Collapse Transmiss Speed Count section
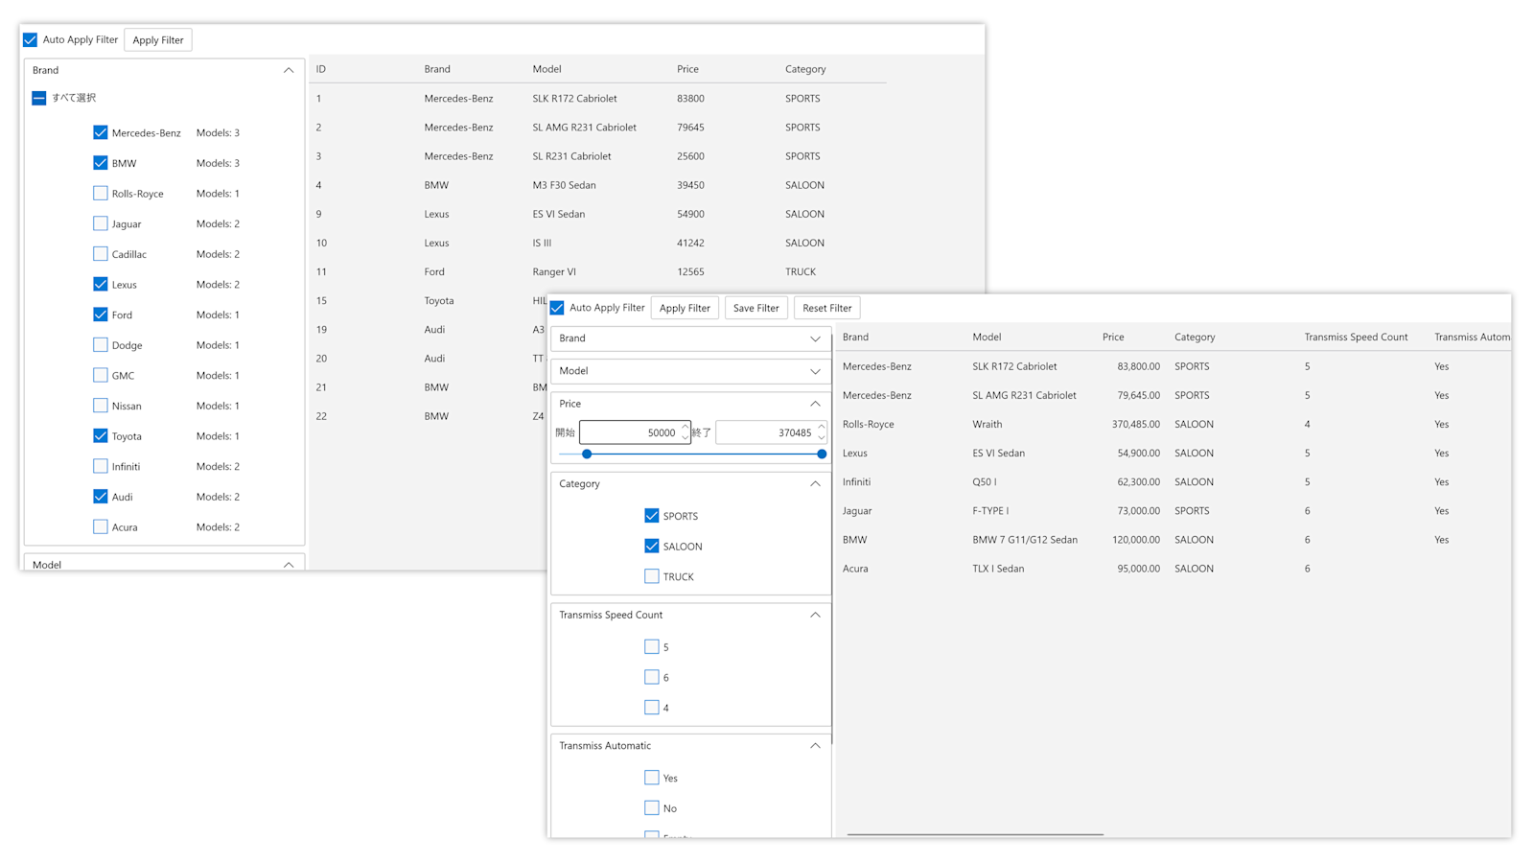The image size is (1534, 863). [x=815, y=615]
